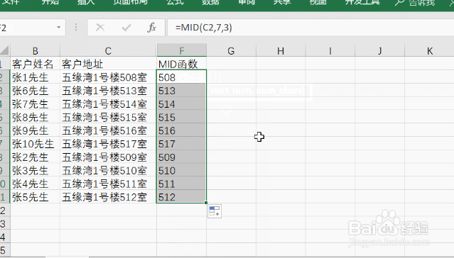Select column B header
This screenshot has height=258, width=454.
click(35, 50)
